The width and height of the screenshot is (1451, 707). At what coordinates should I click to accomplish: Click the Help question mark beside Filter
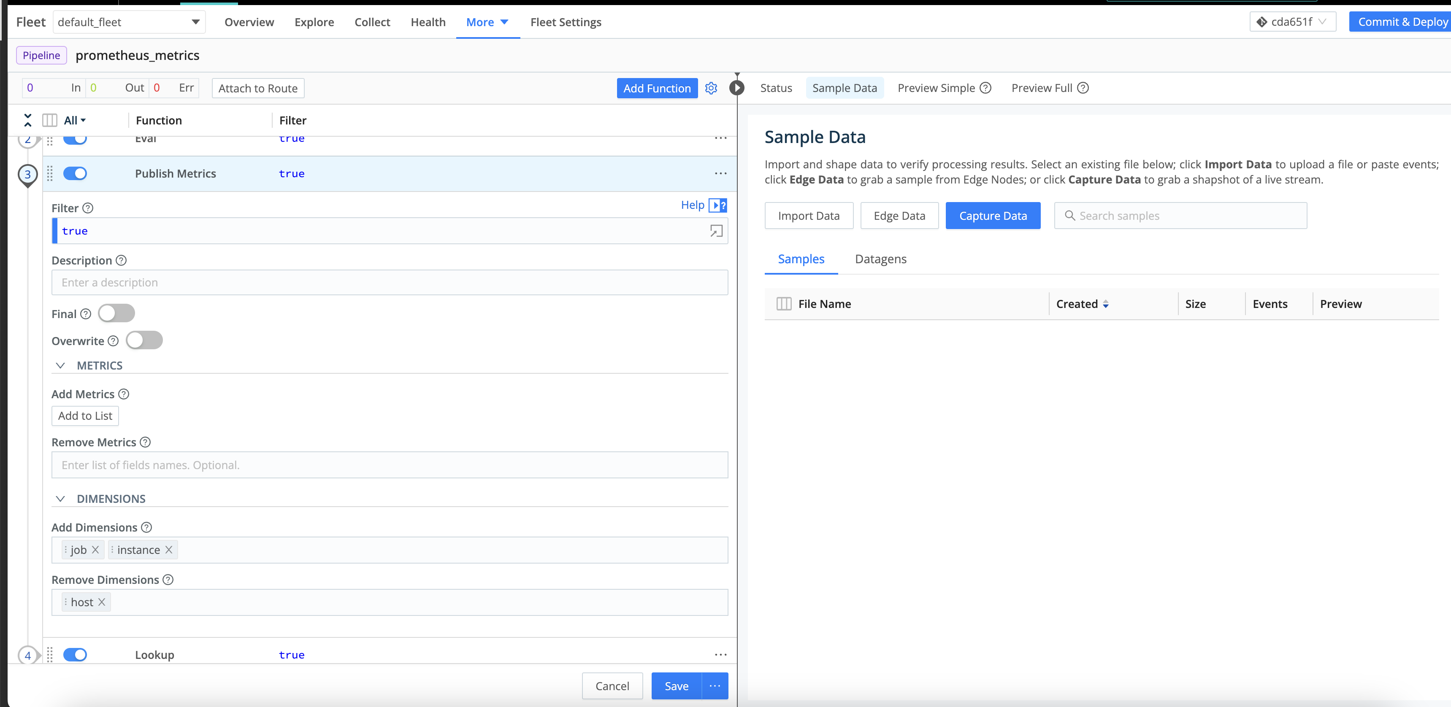[88, 208]
